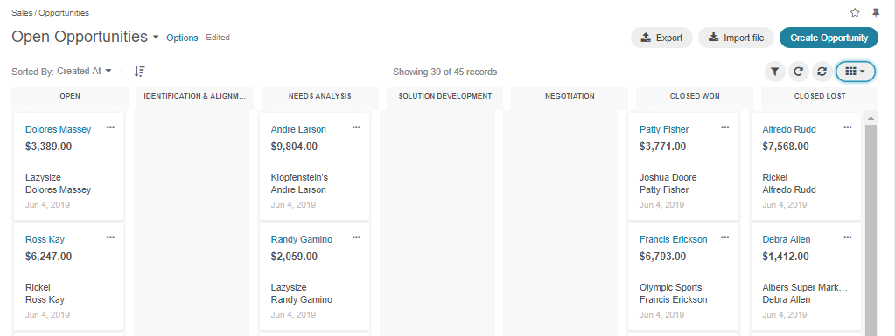895x336 pixels.
Task: Click the Export button
Action: (661, 38)
